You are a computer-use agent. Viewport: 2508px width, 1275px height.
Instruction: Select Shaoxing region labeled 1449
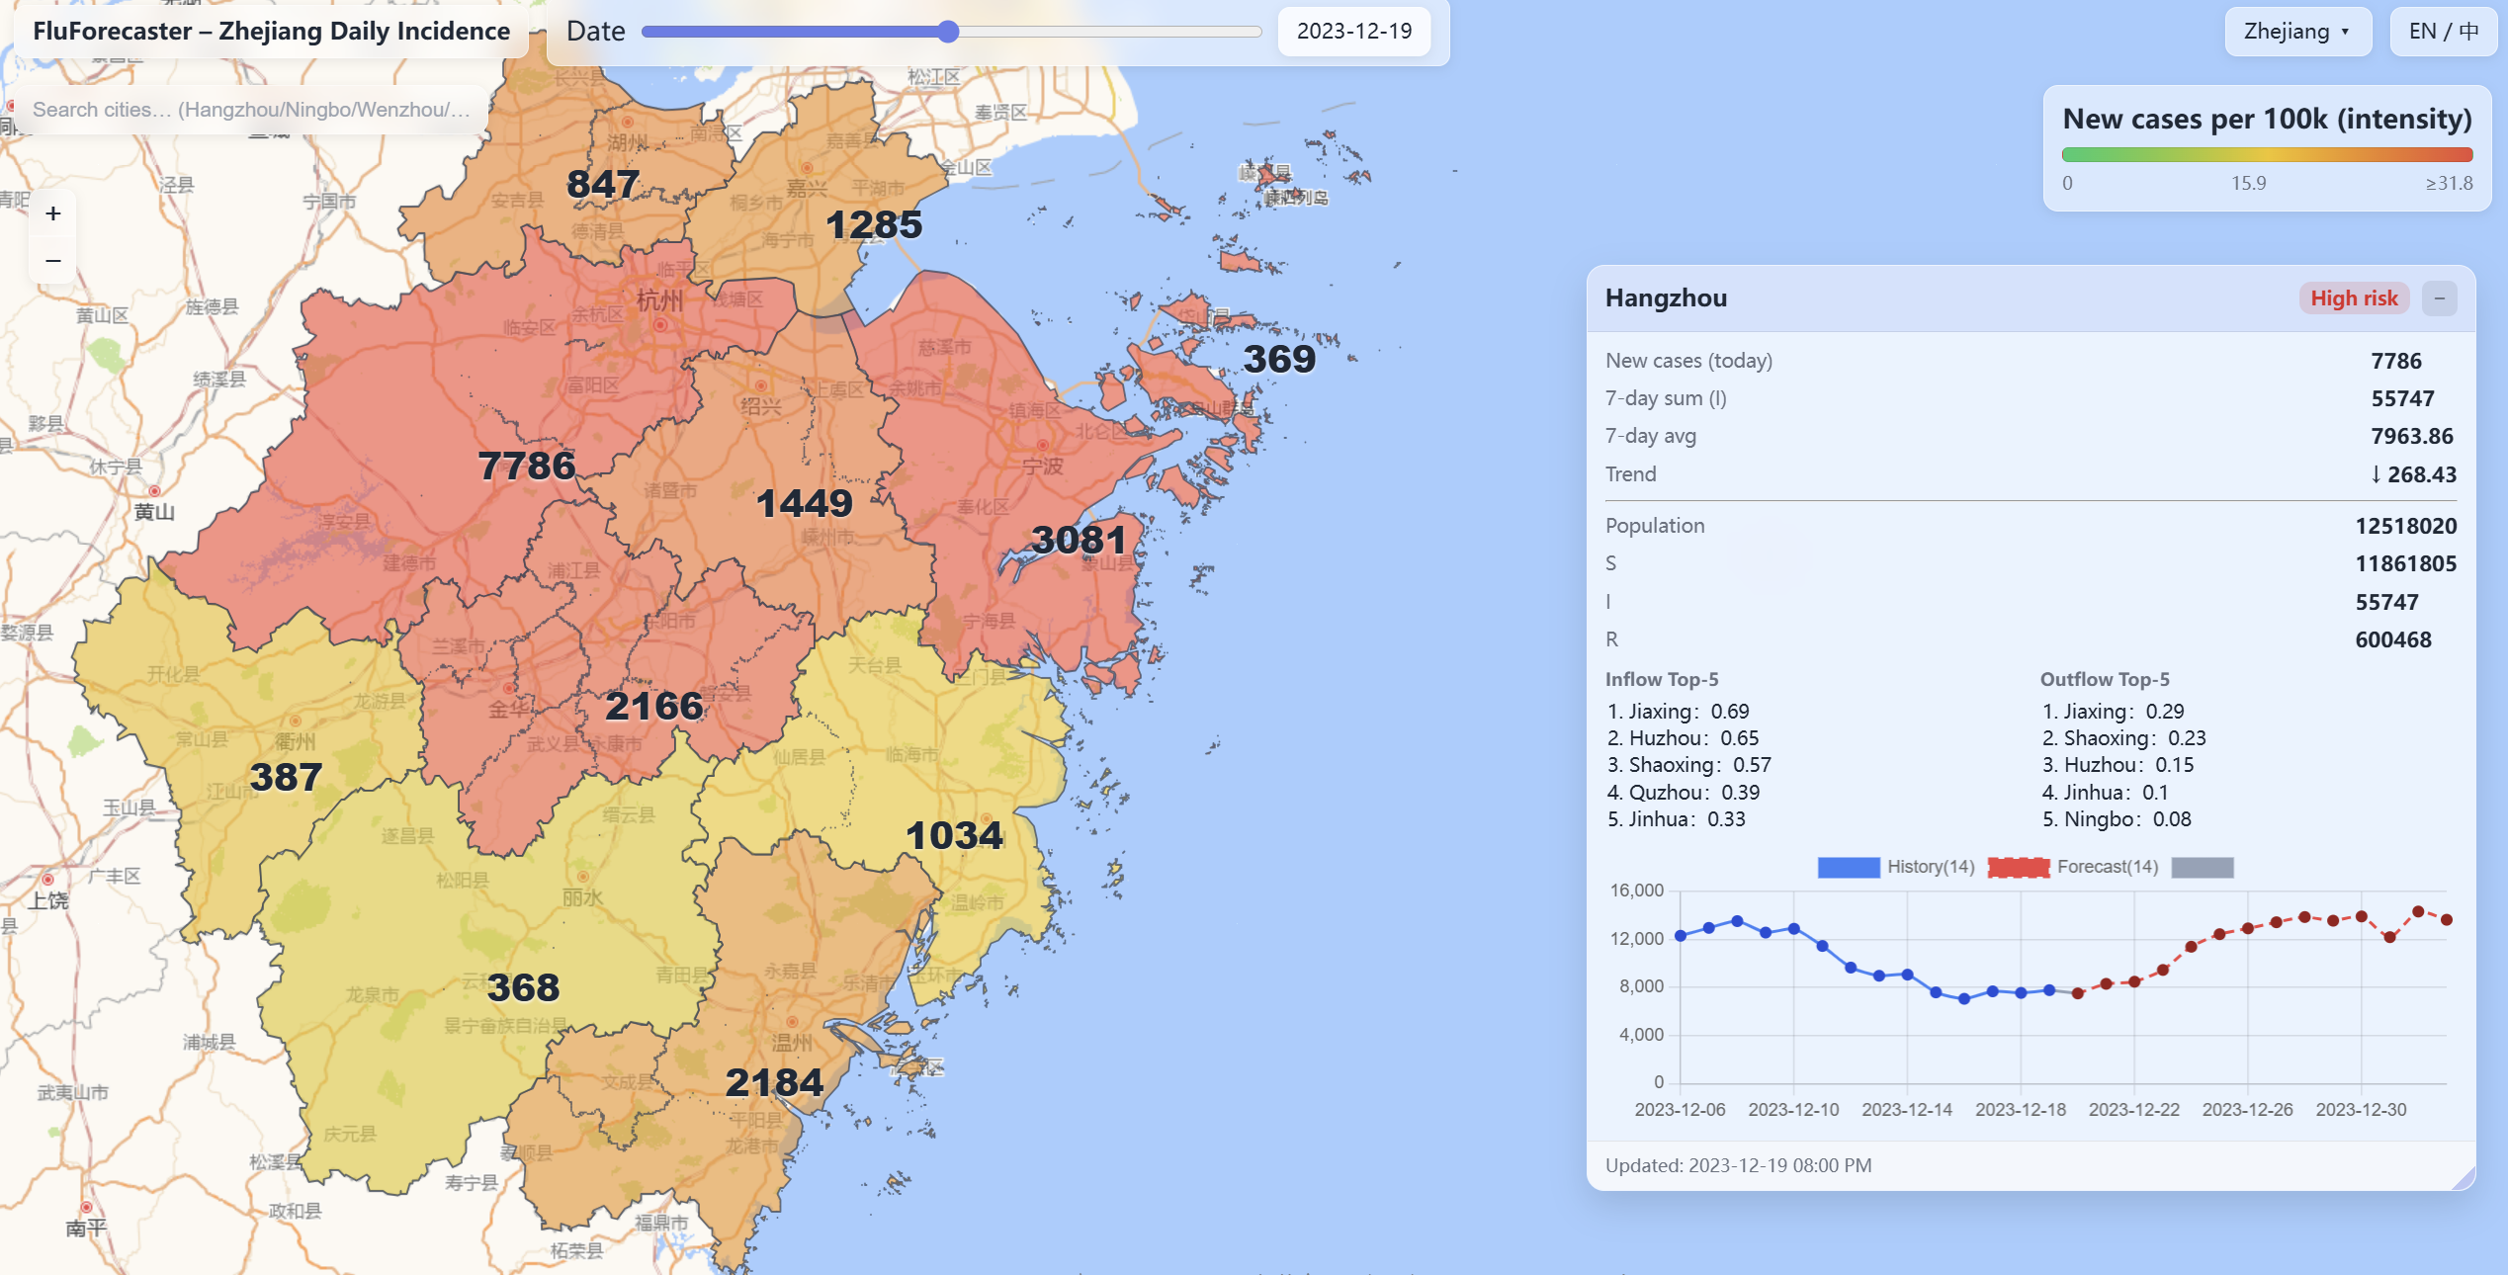tap(804, 503)
